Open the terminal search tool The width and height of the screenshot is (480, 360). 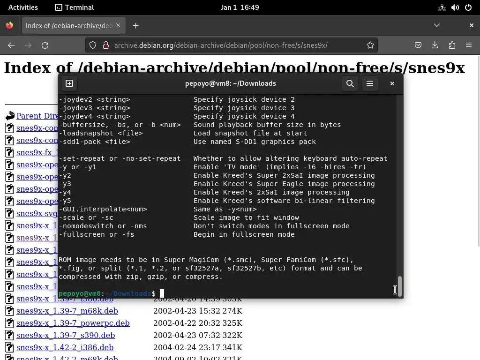pyautogui.click(x=350, y=83)
